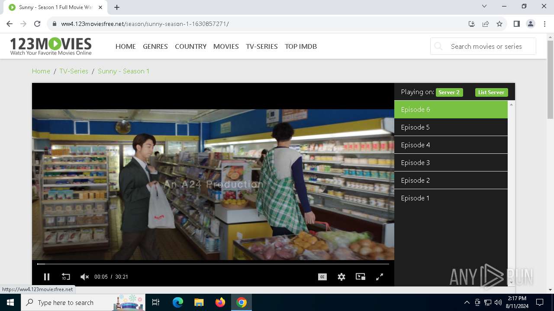Enter fullscreen video mode

click(x=380, y=277)
